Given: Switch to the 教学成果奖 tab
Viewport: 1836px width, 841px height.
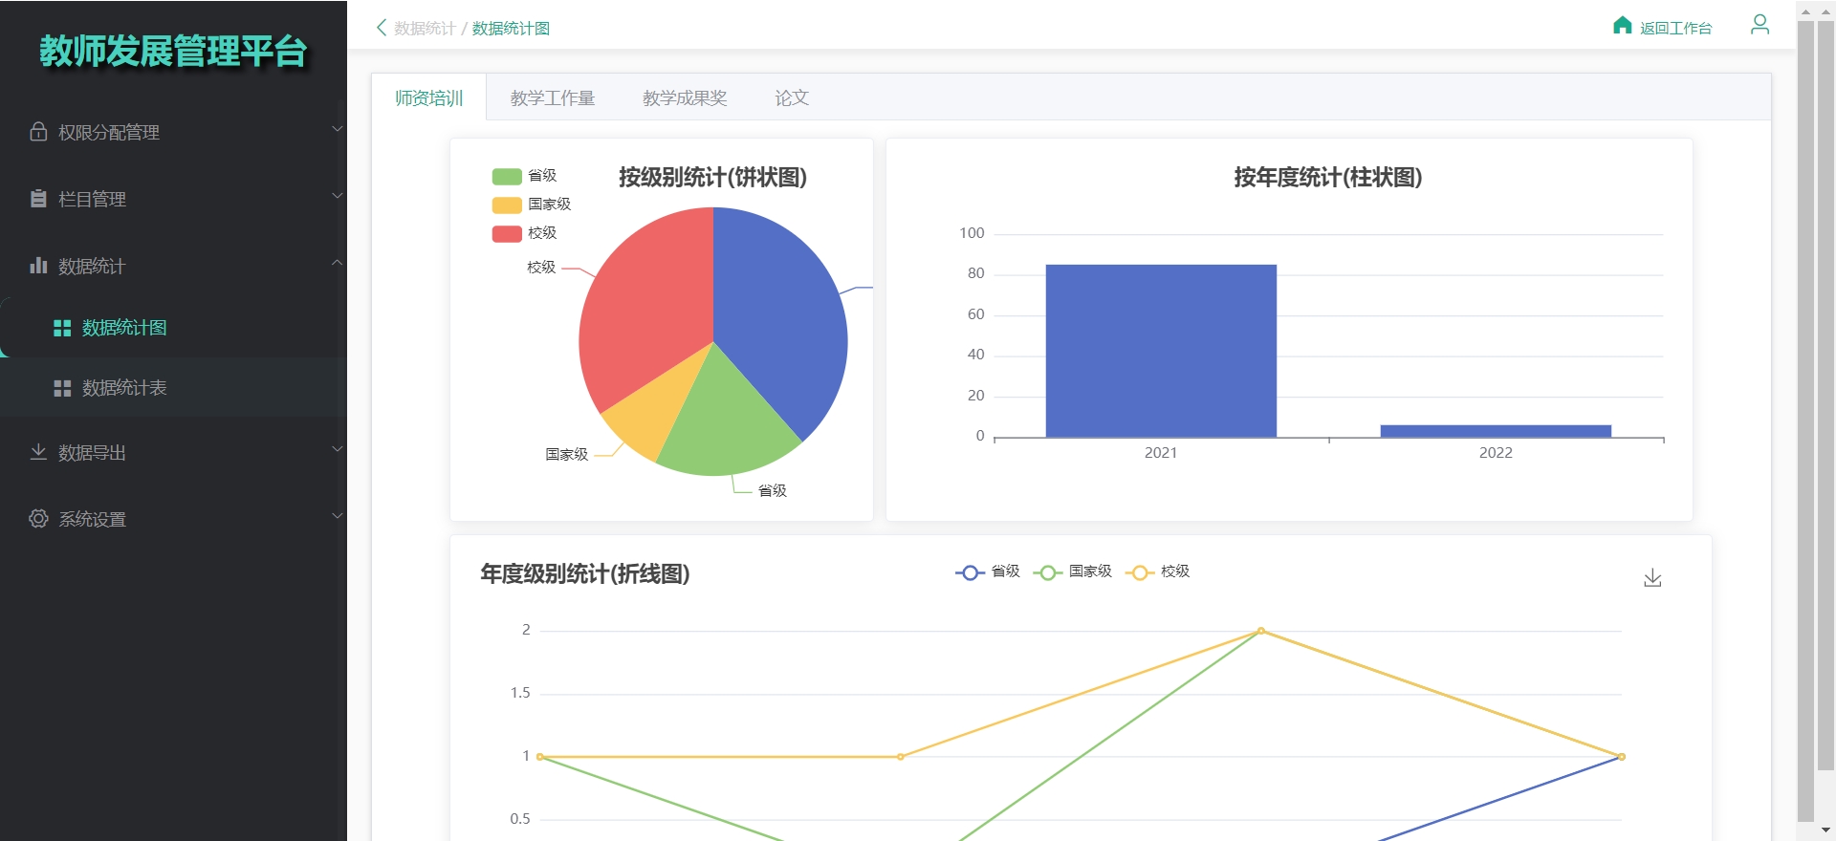Looking at the screenshot, I should (x=685, y=97).
